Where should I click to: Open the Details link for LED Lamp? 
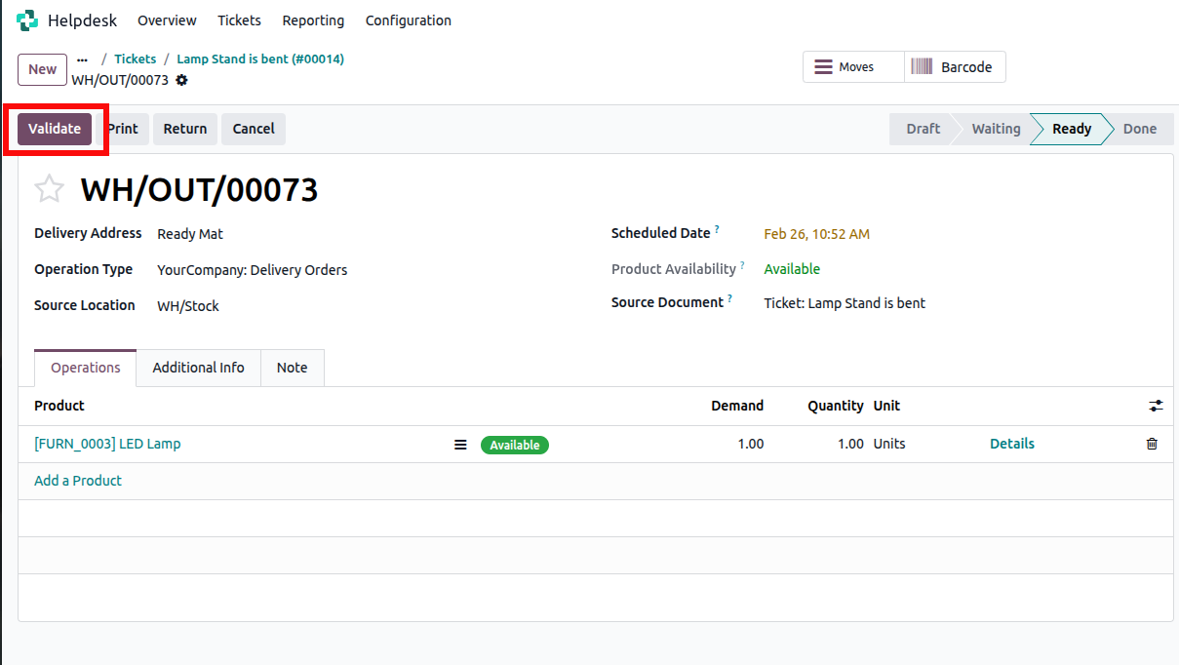[x=1011, y=444]
